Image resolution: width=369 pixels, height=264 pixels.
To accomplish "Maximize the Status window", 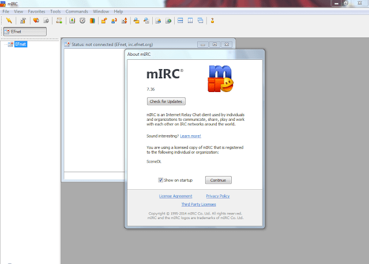I will click(214, 44).
